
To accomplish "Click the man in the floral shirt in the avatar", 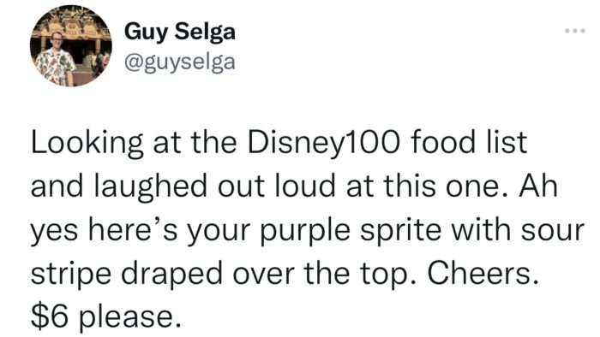I will click(x=56, y=61).
